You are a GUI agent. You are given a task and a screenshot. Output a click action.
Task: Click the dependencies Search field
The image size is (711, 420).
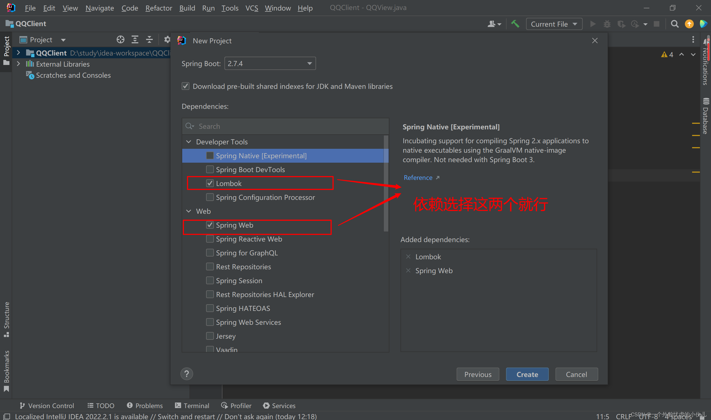tap(286, 126)
